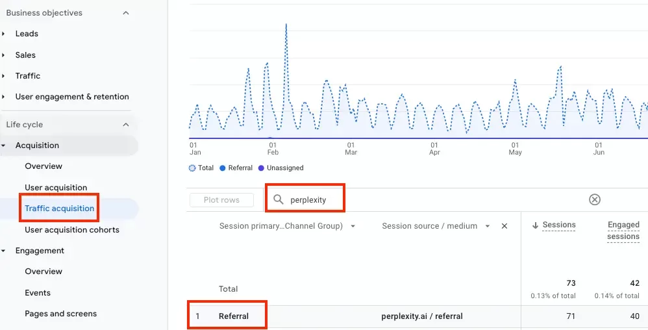
Task: Expand User engagement & retention
Action: (72, 97)
